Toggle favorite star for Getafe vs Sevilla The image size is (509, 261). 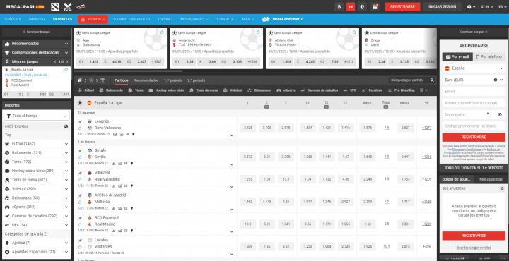pyautogui.click(x=80, y=157)
